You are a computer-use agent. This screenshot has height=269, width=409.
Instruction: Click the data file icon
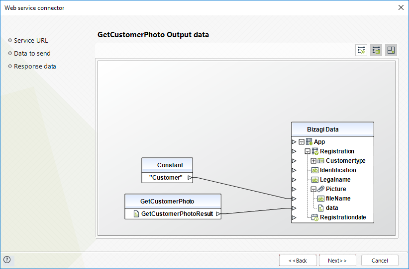(321, 208)
